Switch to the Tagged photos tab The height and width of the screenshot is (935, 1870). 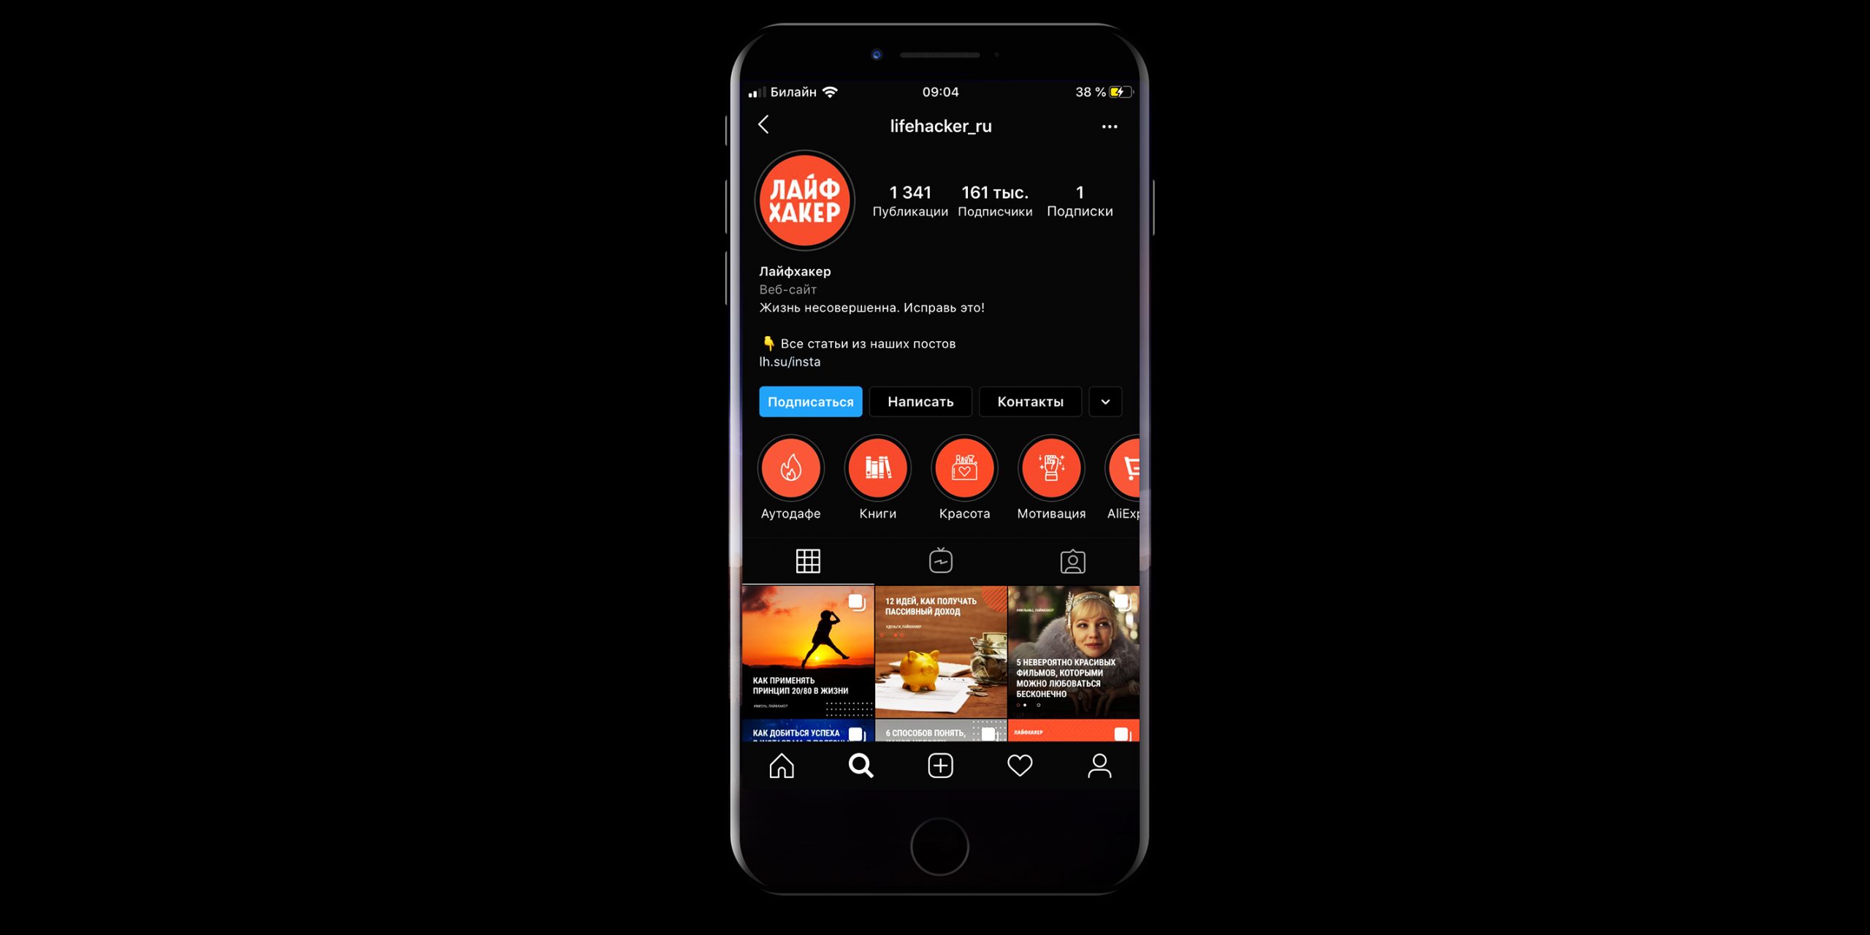point(1071,560)
